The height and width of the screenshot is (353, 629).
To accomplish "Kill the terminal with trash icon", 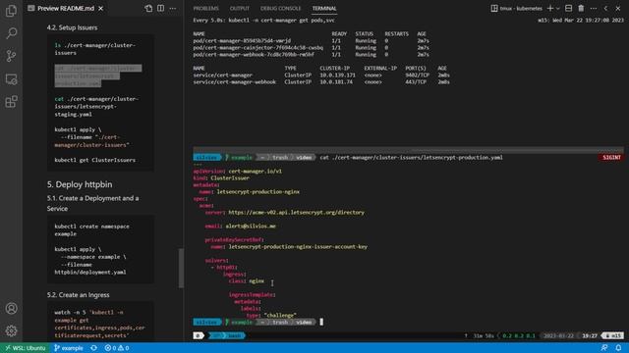I will click(581, 9).
